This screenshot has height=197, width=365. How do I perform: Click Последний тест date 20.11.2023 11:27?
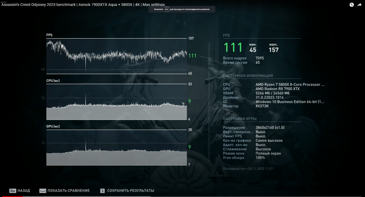tap(260, 169)
